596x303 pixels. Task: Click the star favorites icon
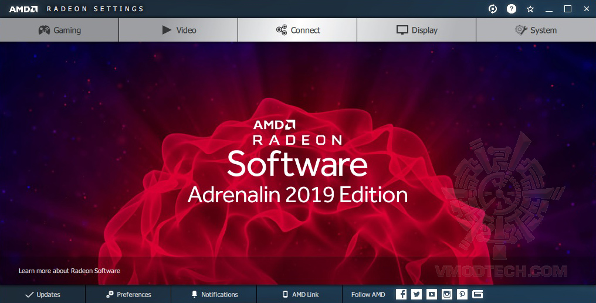pyautogui.click(x=530, y=9)
